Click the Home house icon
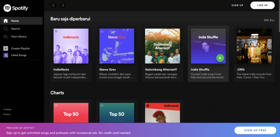The image size is (280, 137). pyautogui.click(x=6, y=21)
